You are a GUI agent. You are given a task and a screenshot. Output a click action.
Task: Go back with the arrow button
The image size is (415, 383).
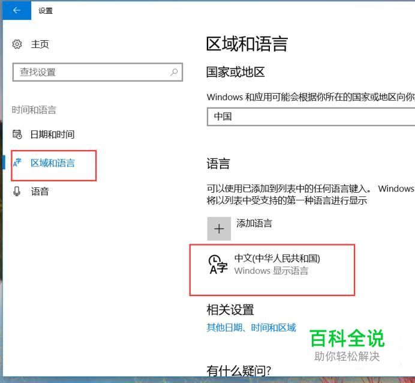click(17, 10)
